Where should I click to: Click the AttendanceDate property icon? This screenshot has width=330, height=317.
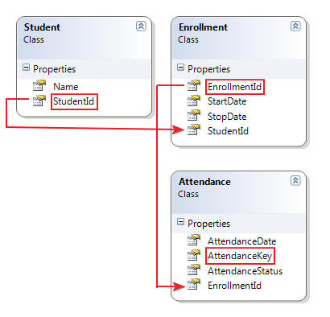(194, 241)
